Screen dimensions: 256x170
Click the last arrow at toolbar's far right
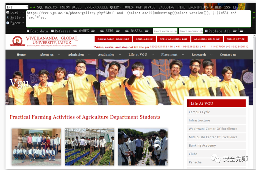(241, 31)
